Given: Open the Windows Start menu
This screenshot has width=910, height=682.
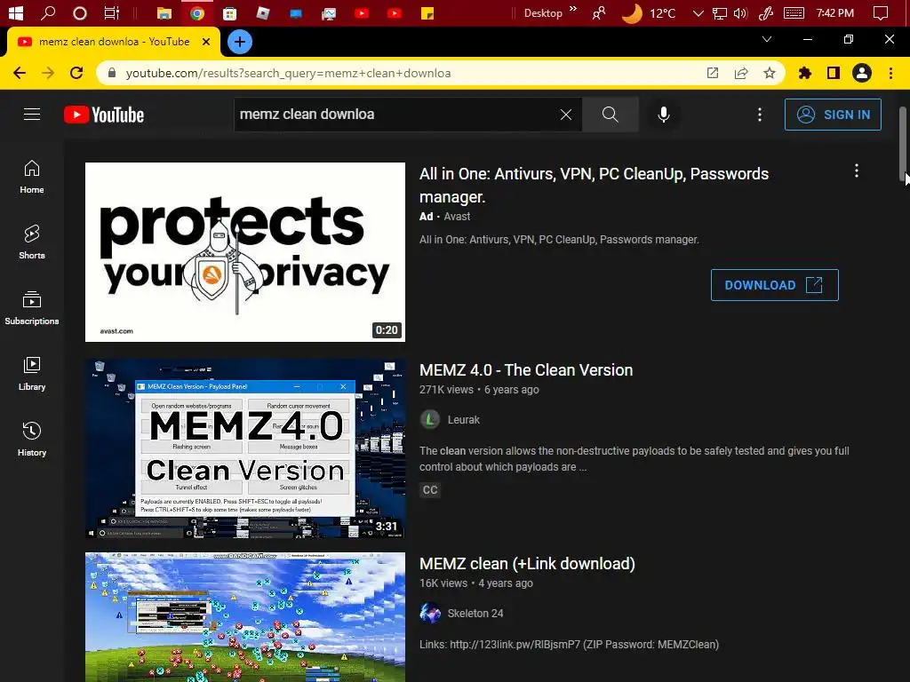Looking at the screenshot, I should [16, 12].
